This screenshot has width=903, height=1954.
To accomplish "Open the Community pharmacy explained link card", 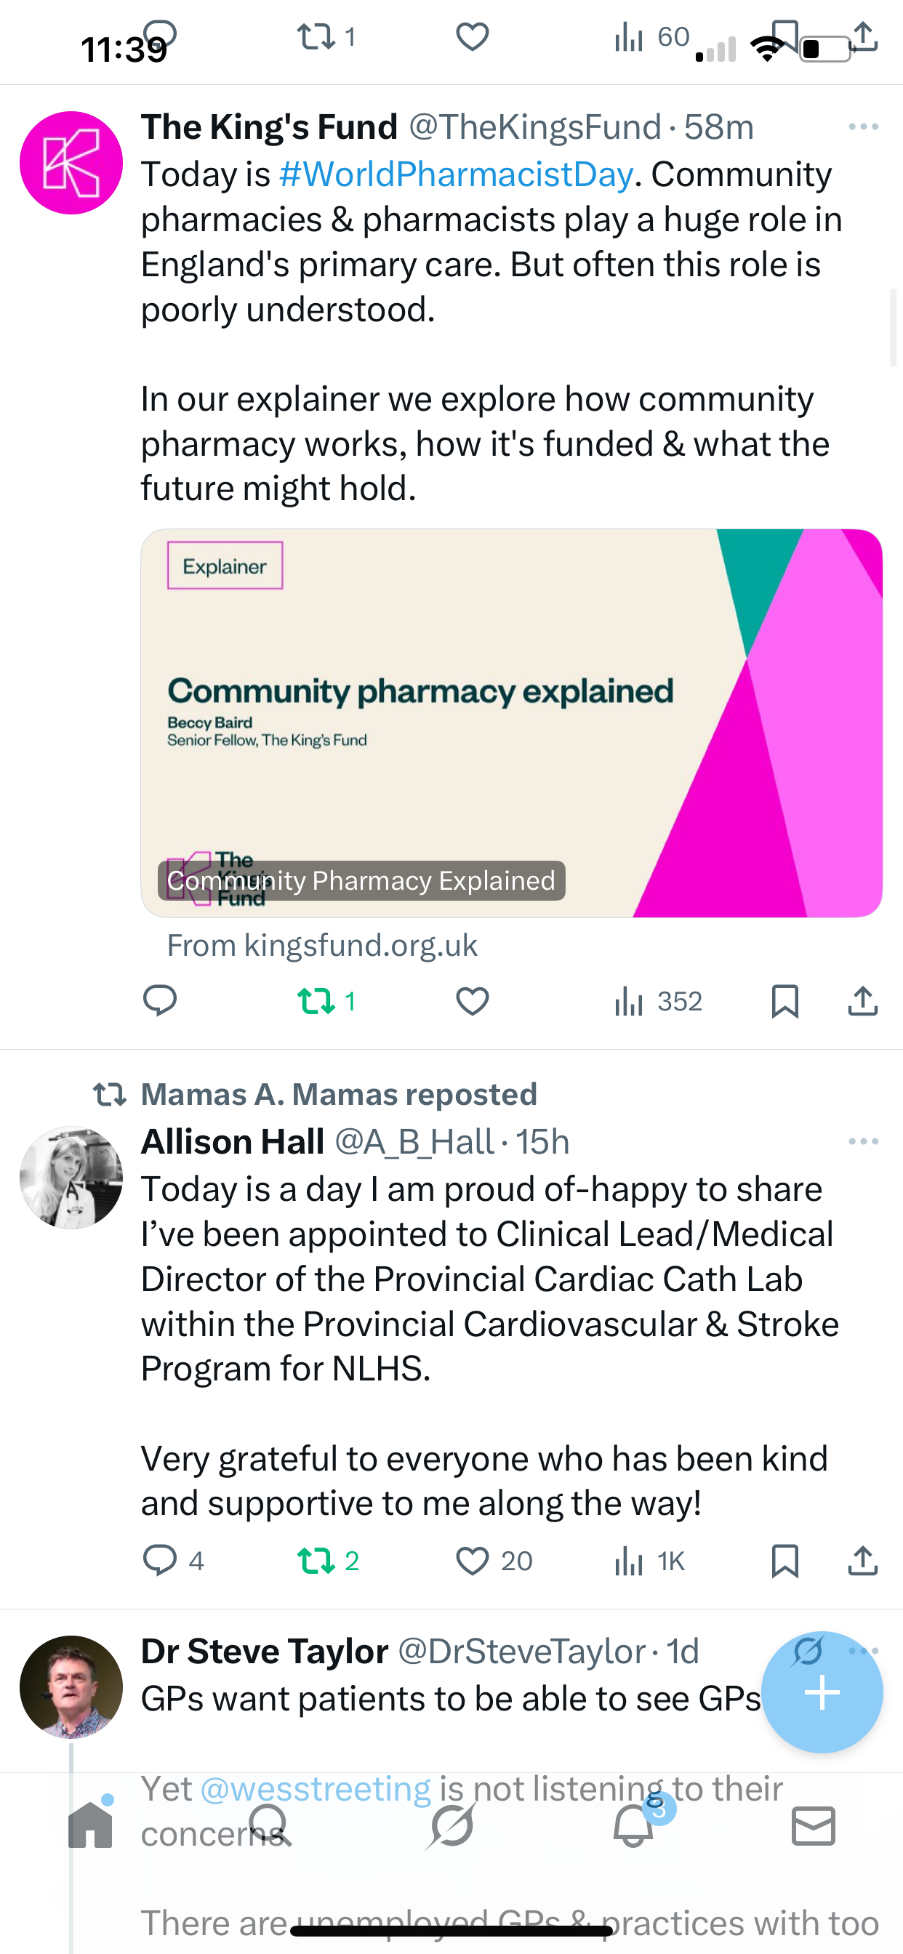I will [510, 722].
